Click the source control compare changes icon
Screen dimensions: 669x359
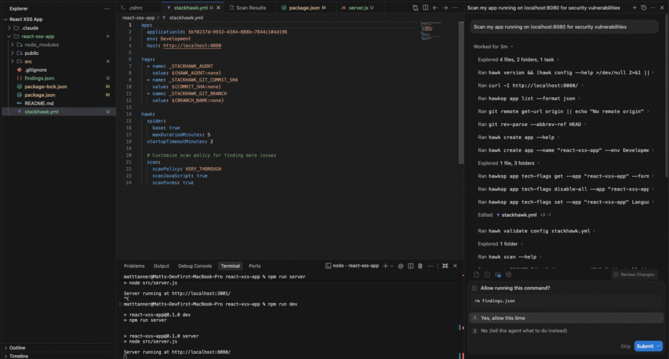tap(415, 8)
